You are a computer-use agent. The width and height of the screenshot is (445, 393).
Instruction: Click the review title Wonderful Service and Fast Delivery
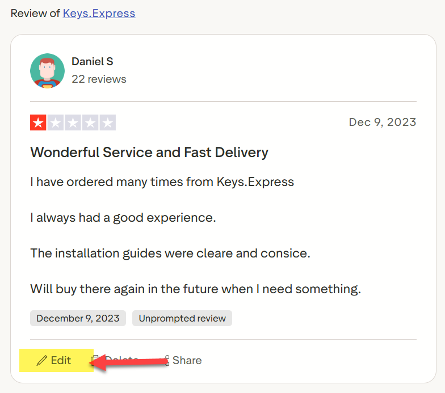click(149, 152)
